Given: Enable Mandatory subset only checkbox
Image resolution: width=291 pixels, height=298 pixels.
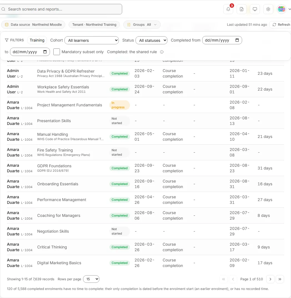Looking at the screenshot, I should point(57,52).
